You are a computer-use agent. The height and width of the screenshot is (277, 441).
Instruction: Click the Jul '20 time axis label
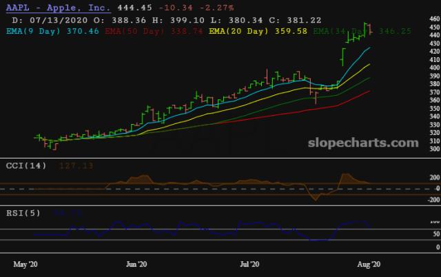pos(249,264)
